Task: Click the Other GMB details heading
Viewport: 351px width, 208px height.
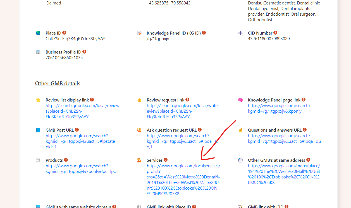Action: pyautogui.click(x=58, y=83)
